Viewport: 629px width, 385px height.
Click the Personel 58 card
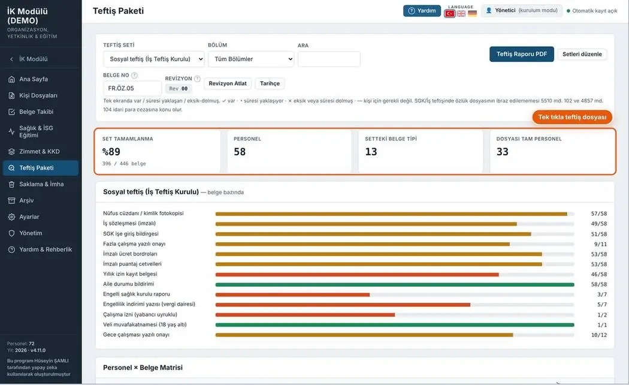pyautogui.click(x=289, y=151)
